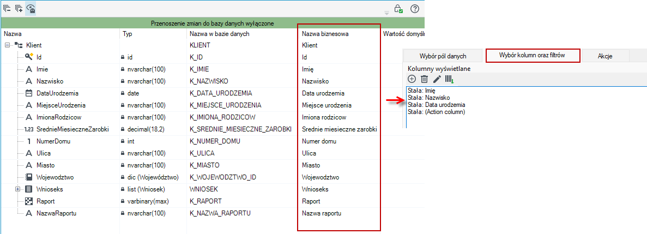Image resolution: width=647 pixels, height=234 pixels.
Task: Click the Klient entity hierarchy icon
Action: (19, 45)
